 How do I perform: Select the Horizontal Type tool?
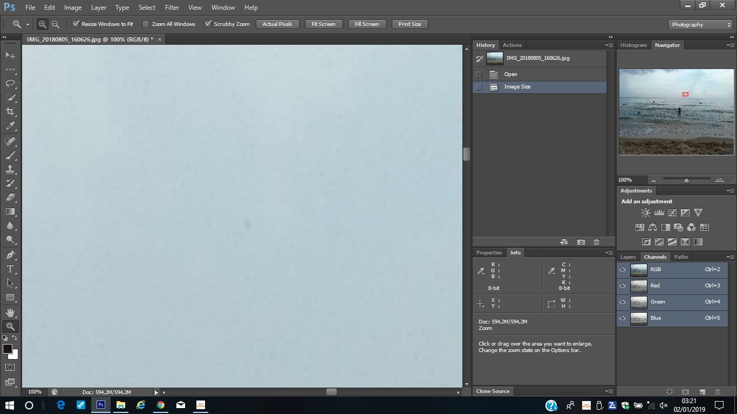10,268
